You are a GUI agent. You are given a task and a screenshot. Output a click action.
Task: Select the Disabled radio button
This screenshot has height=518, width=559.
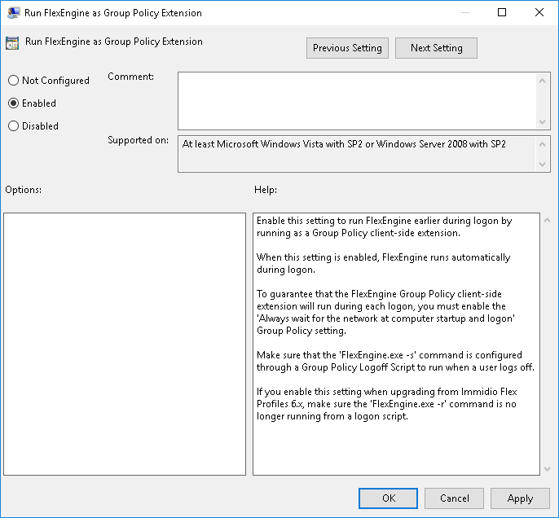pyautogui.click(x=14, y=126)
